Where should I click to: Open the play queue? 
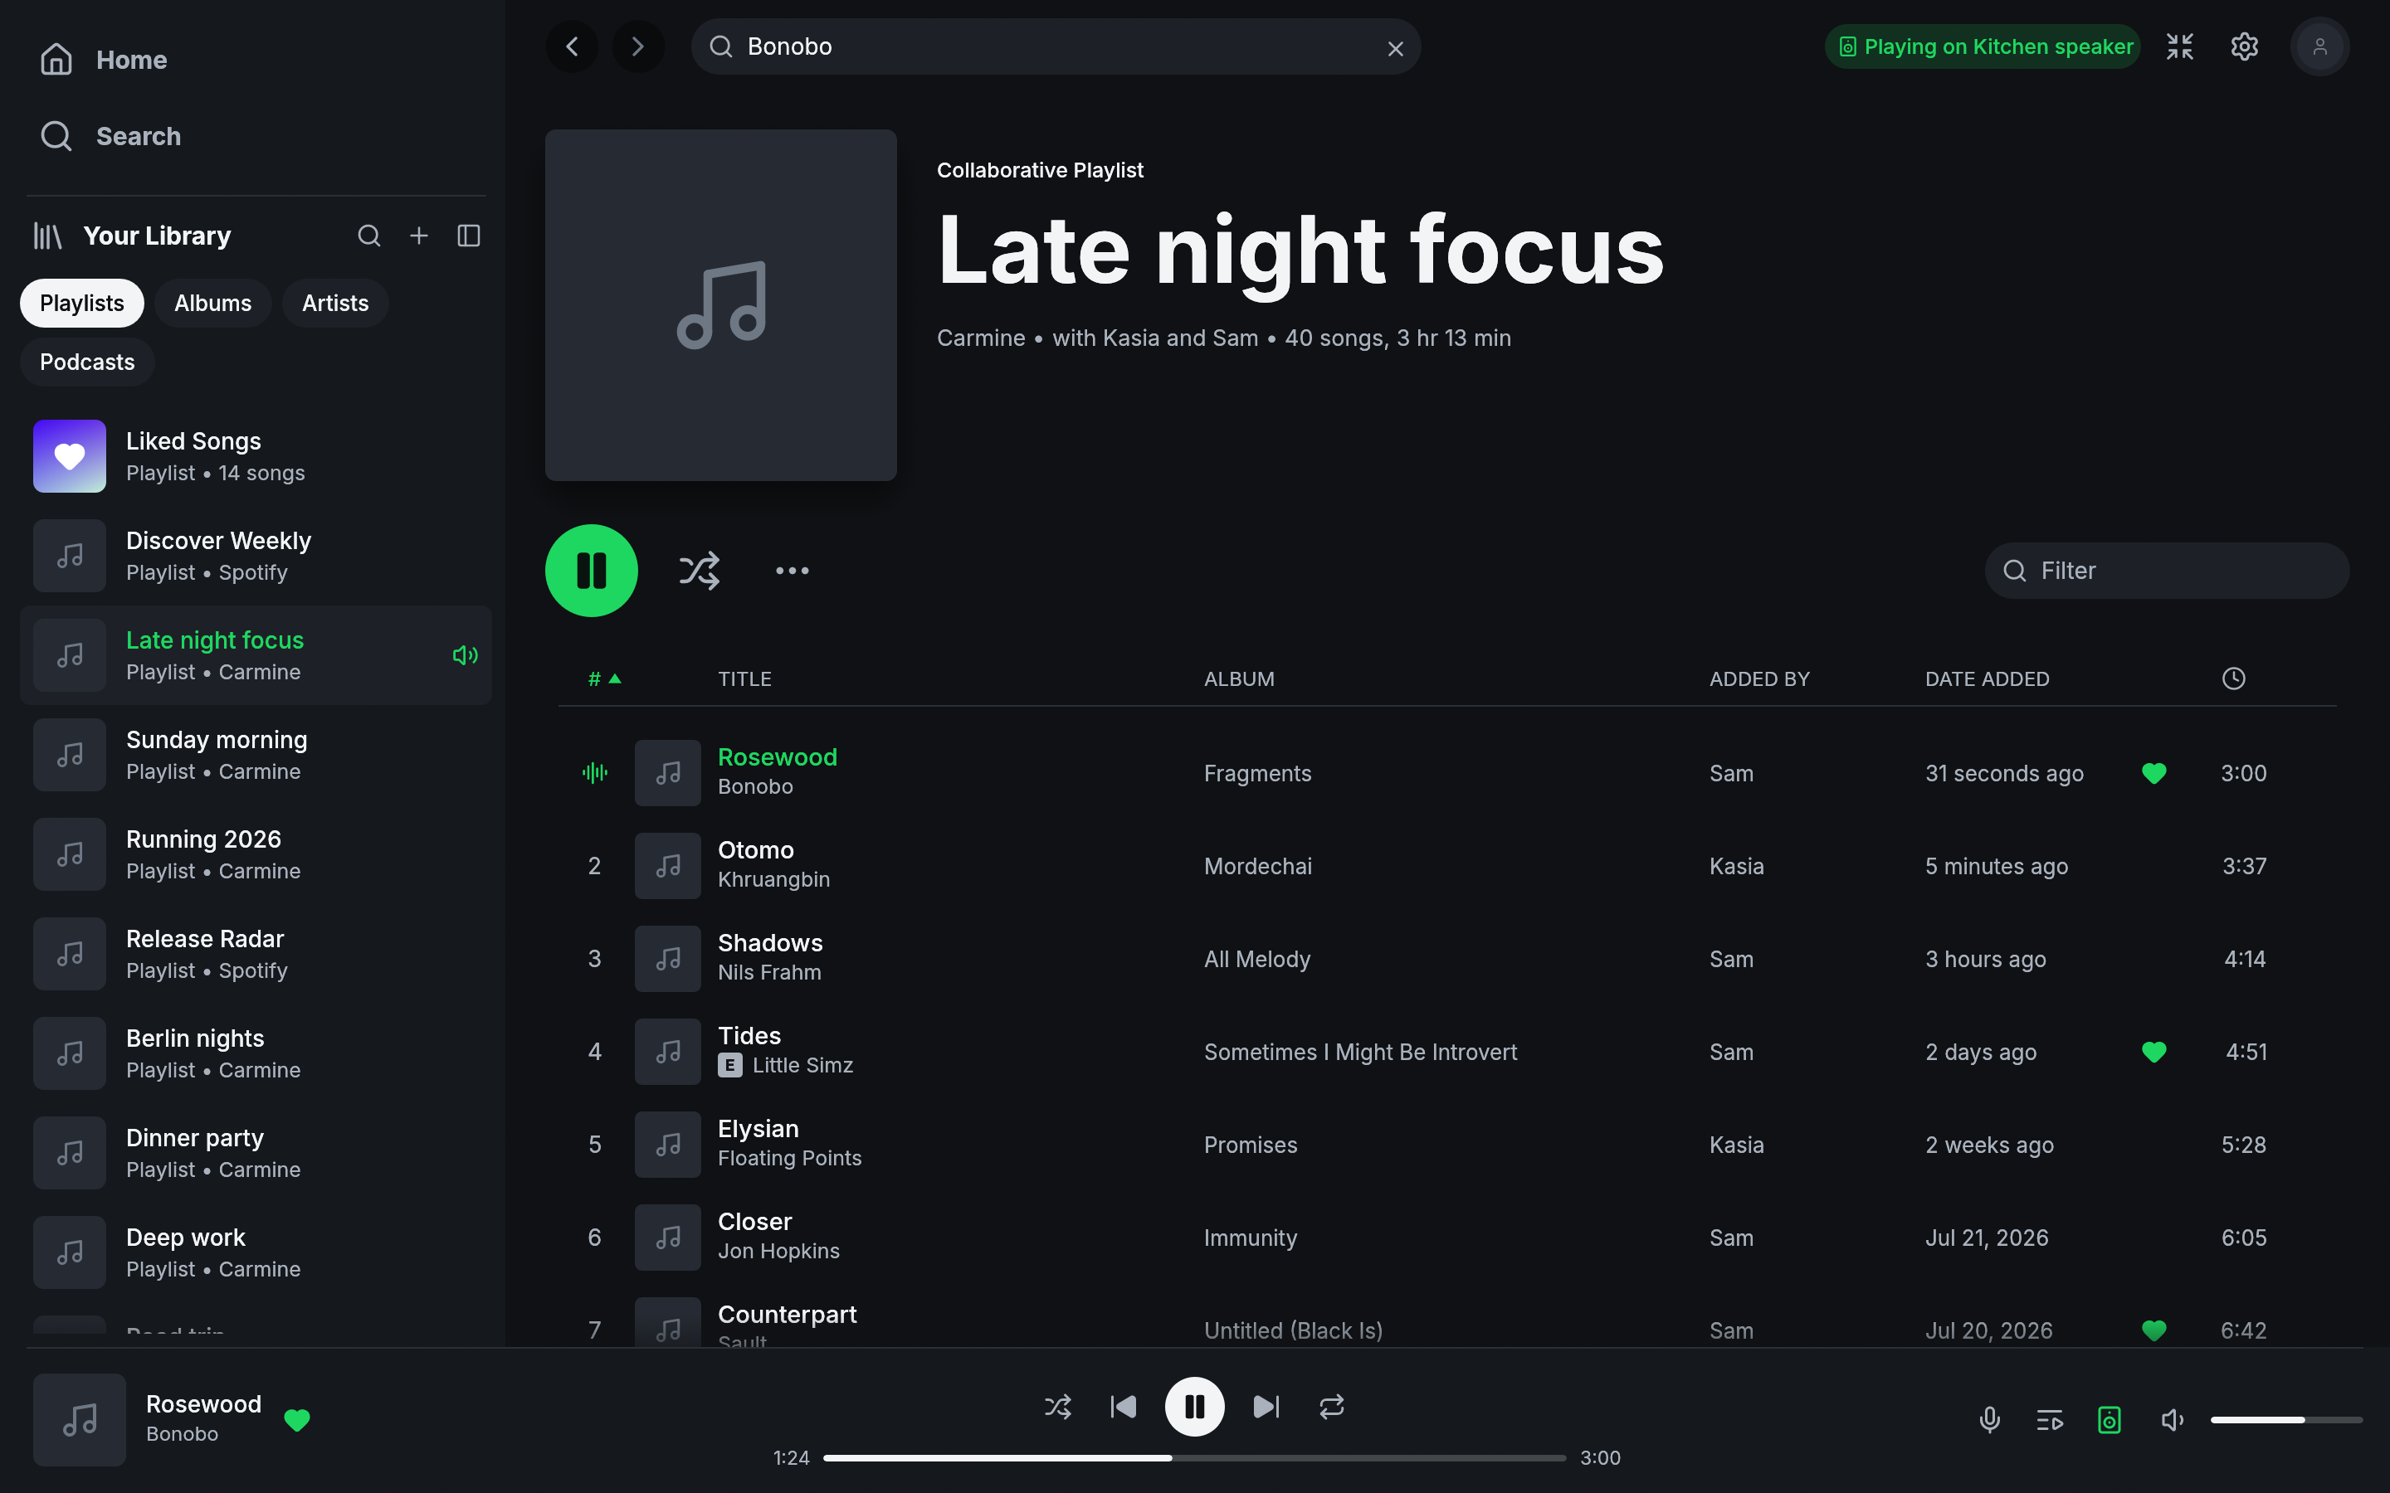coord(2049,1420)
